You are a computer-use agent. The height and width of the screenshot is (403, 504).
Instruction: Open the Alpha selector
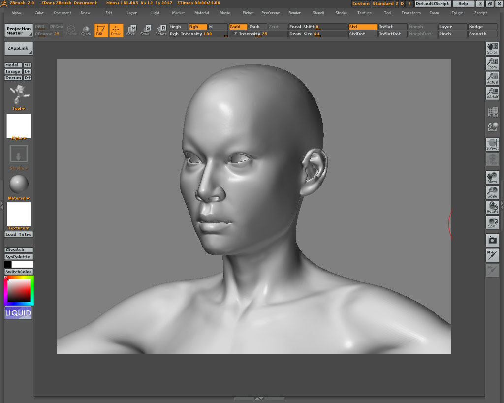tap(18, 138)
